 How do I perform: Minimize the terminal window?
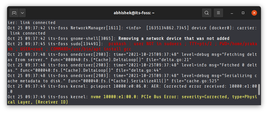click(x=232, y=13)
